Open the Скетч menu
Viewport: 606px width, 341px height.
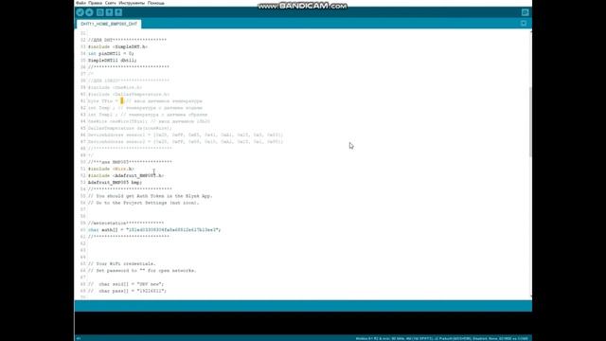point(110,3)
